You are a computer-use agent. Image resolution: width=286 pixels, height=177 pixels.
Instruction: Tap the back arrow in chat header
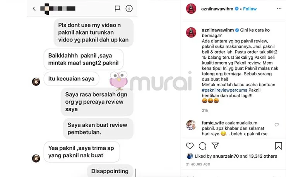coord(34,9)
